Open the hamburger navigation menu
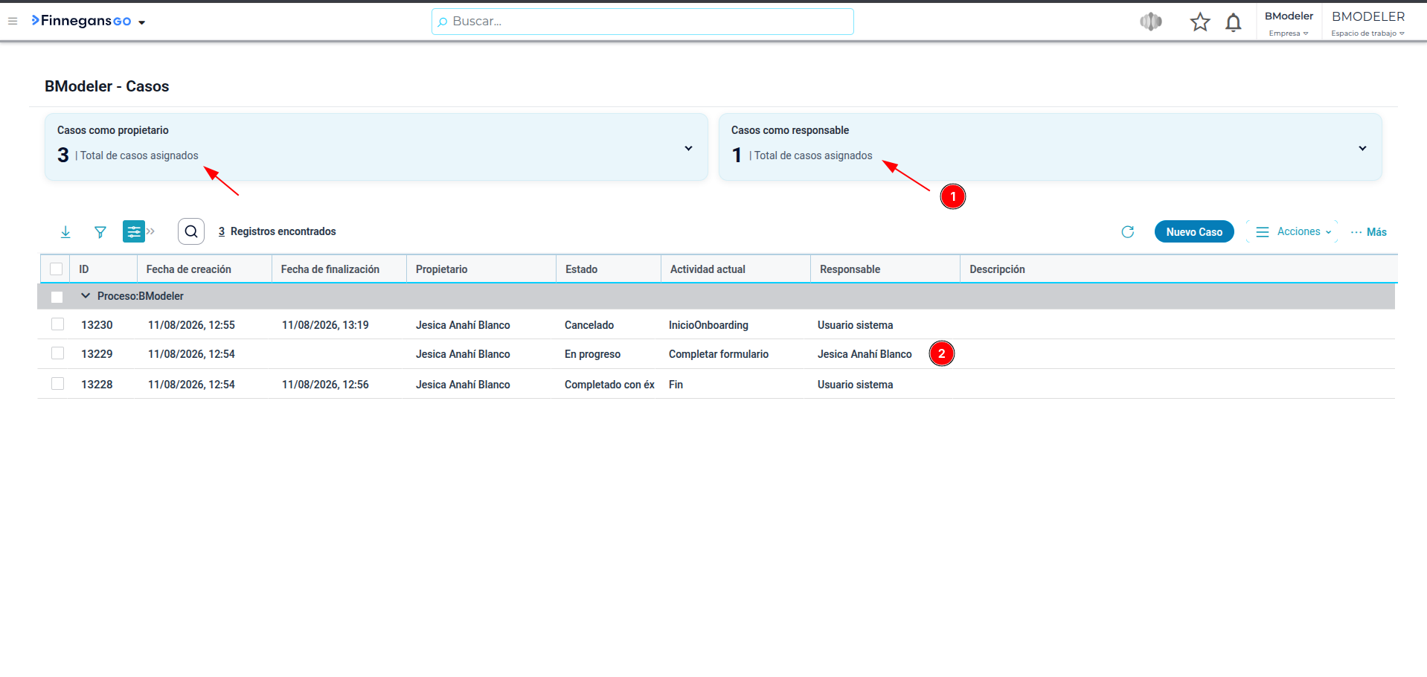This screenshot has width=1427, height=677. (x=13, y=22)
